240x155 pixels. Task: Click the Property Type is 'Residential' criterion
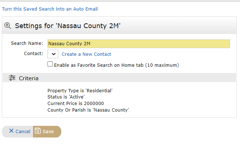tap(80, 90)
